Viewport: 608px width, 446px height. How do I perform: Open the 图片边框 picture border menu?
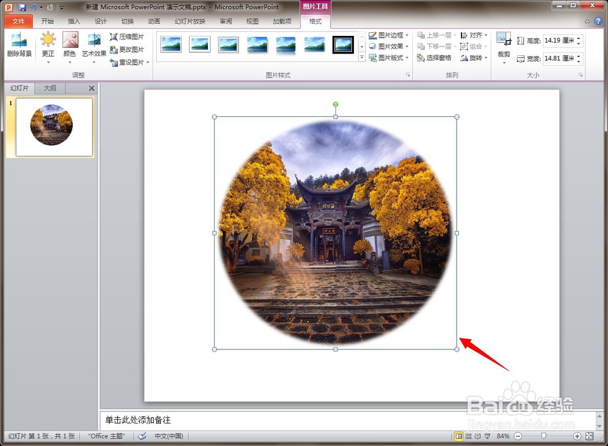tap(389, 35)
